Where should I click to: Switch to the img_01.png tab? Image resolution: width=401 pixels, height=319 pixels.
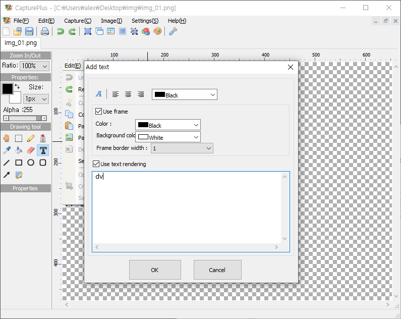[x=21, y=43]
